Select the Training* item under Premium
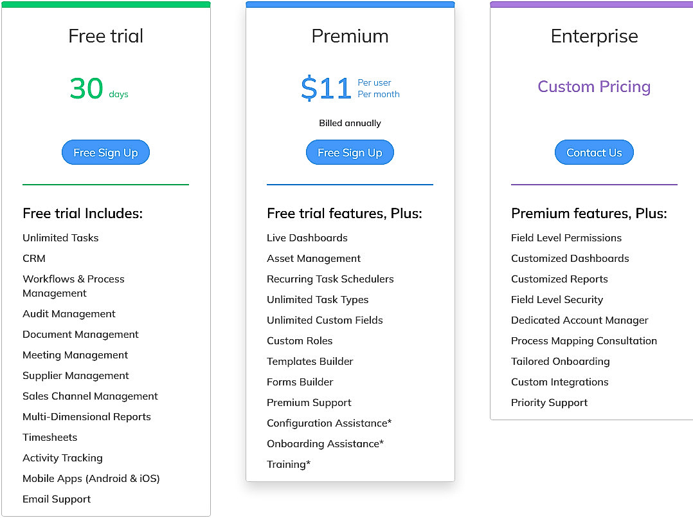This screenshot has height=518, width=693. click(289, 464)
